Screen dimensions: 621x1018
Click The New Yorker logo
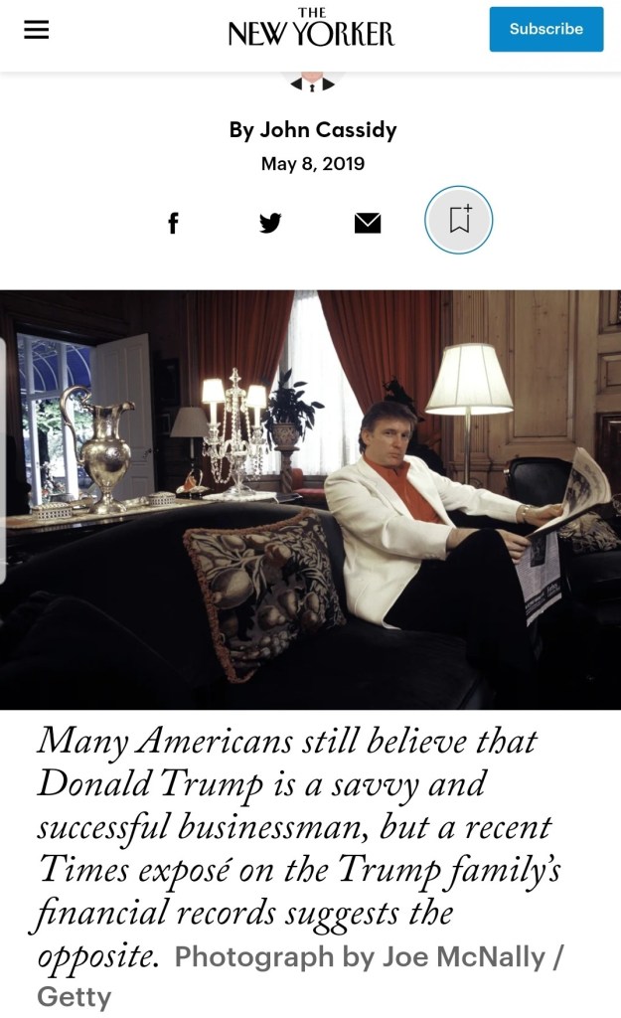[311, 29]
